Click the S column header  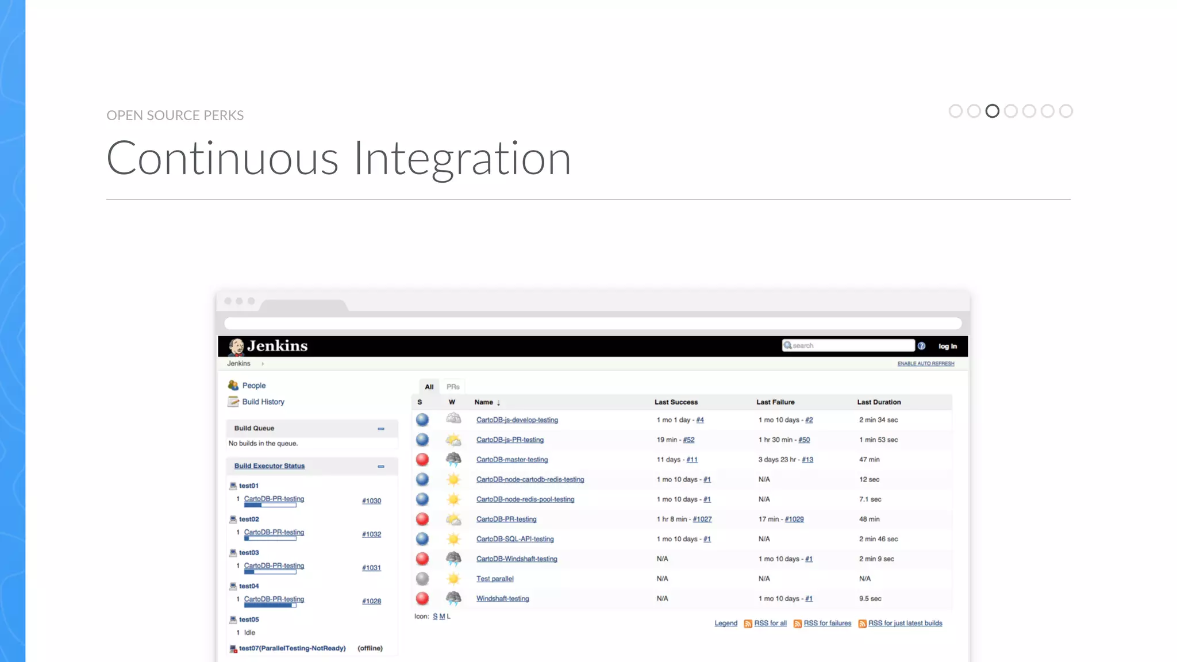click(420, 402)
